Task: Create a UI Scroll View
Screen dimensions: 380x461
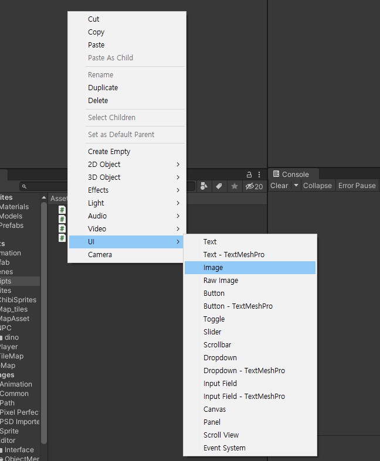Action: 250,435
